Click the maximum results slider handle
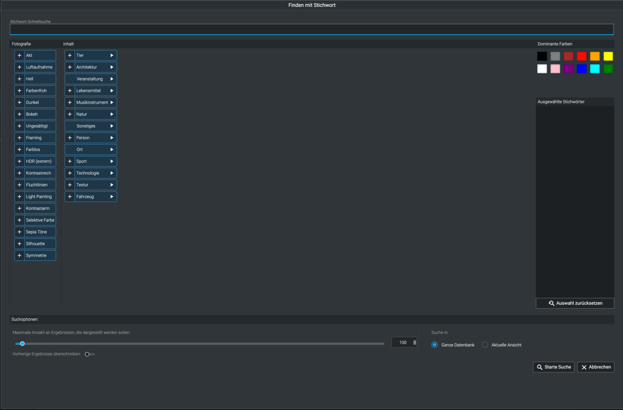Screen dimensions: 623x410 (22, 344)
